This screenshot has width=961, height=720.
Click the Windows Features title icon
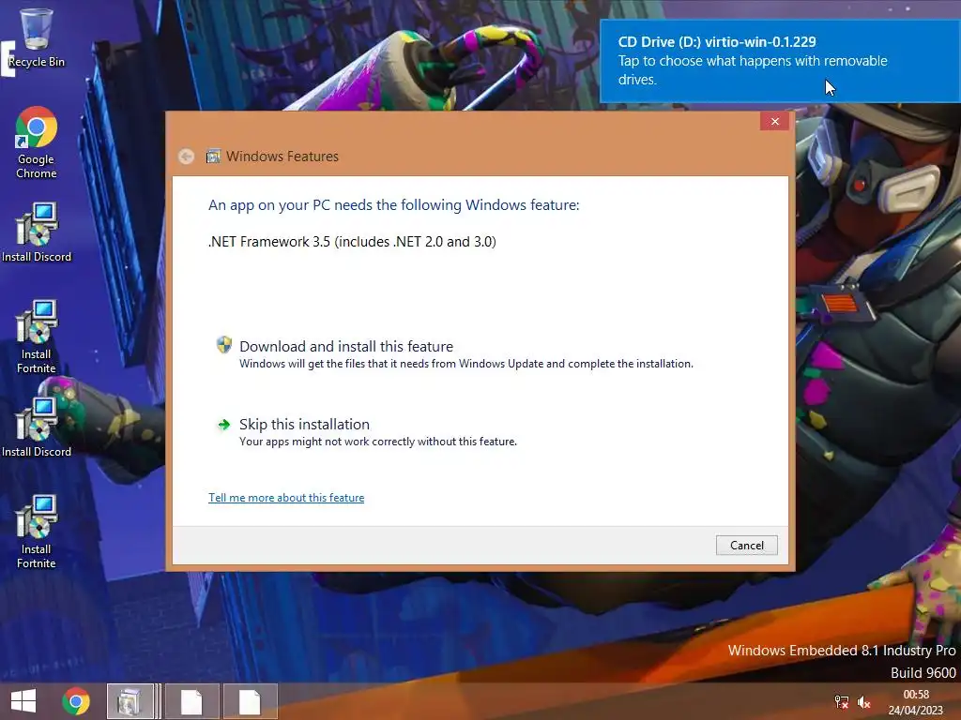pyautogui.click(x=213, y=157)
